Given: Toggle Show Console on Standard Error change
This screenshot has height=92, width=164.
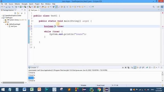Looking at the screenshot, I should (x=143, y=67).
